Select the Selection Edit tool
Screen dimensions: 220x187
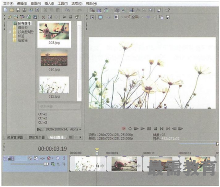click(144, 10)
